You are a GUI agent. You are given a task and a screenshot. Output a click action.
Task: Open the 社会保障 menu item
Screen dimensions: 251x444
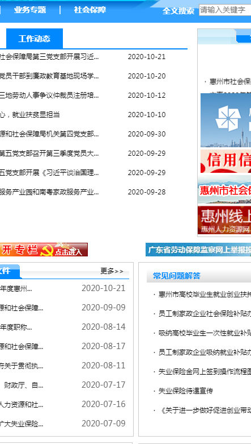point(90,10)
